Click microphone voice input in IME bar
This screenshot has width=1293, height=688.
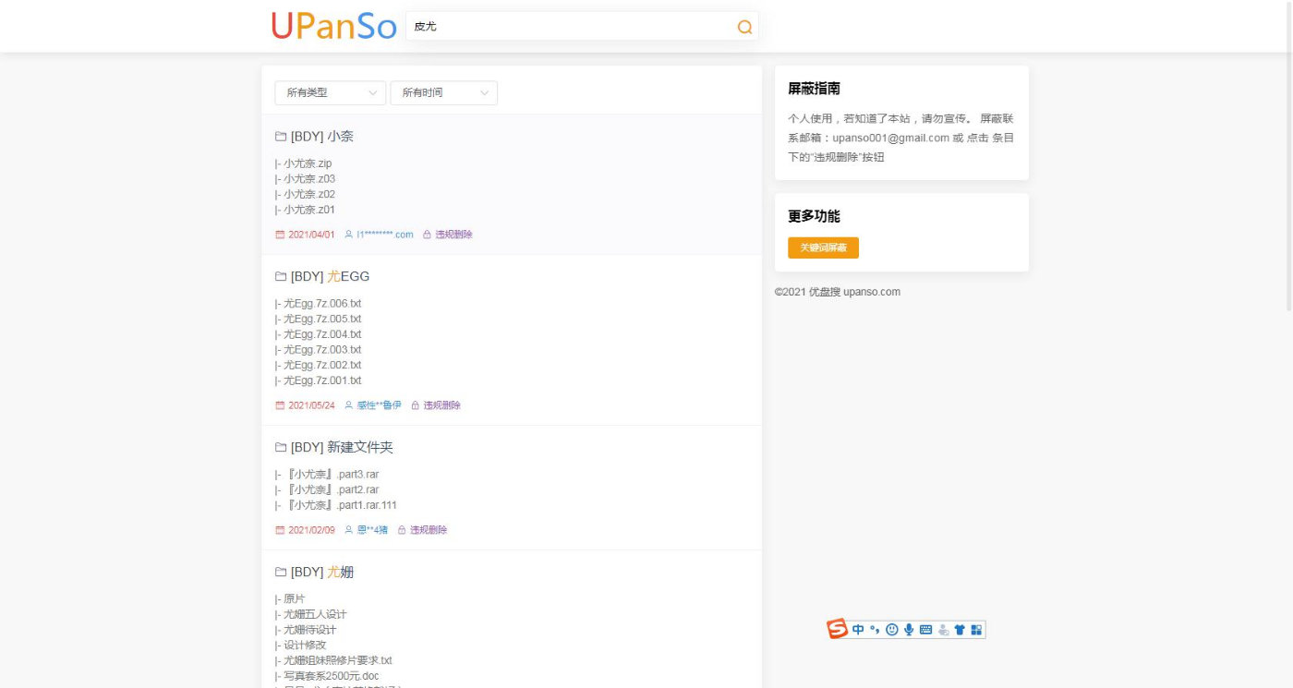point(909,630)
